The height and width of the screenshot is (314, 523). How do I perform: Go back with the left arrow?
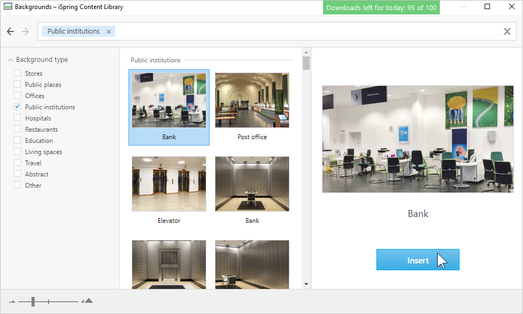click(x=10, y=31)
